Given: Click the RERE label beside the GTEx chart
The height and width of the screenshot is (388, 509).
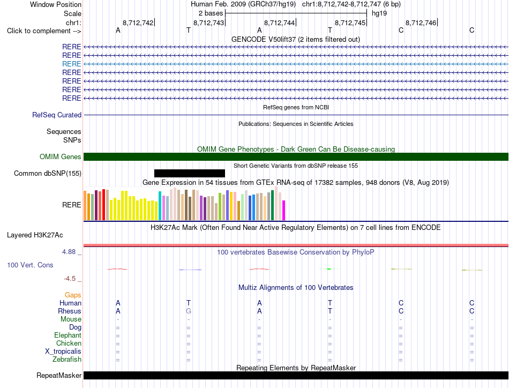Looking at the screenshot, I should click(x=71, y=205).
